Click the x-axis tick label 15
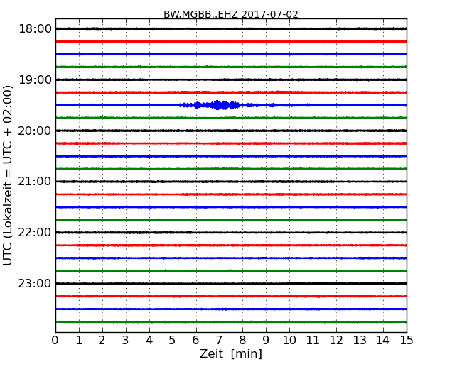462x369 pixels. pos(407,341)
